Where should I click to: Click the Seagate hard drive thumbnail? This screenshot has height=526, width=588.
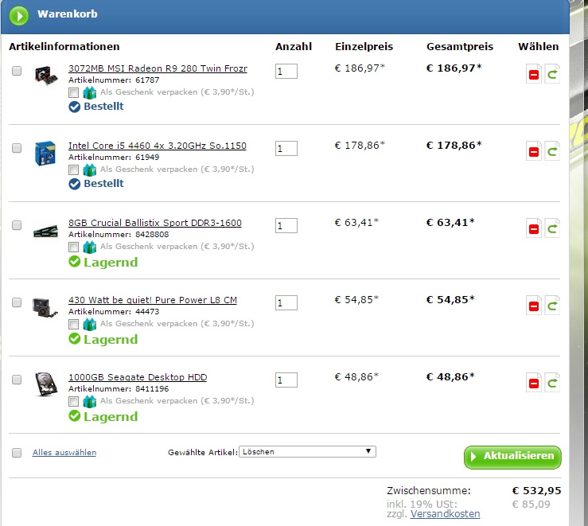pyautogui.click(x=46, y=384)
